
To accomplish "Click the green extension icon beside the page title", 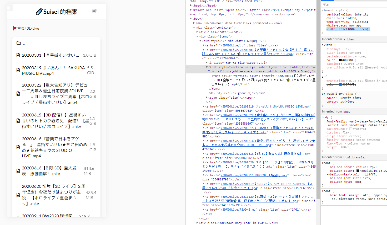I will [x=94, y=11].
